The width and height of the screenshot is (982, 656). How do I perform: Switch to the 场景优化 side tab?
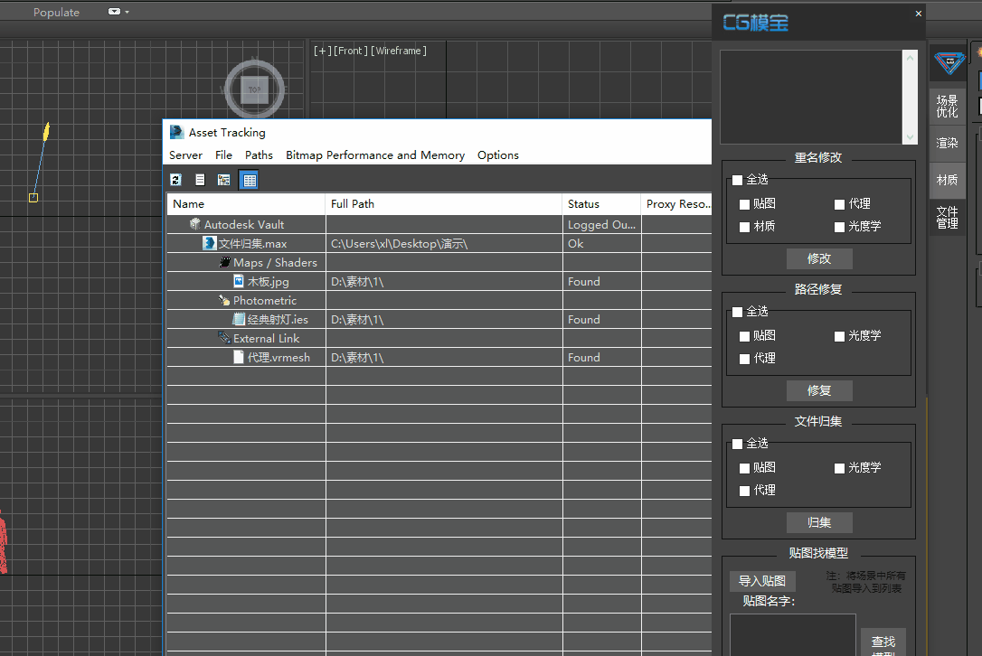pos(947,107)
